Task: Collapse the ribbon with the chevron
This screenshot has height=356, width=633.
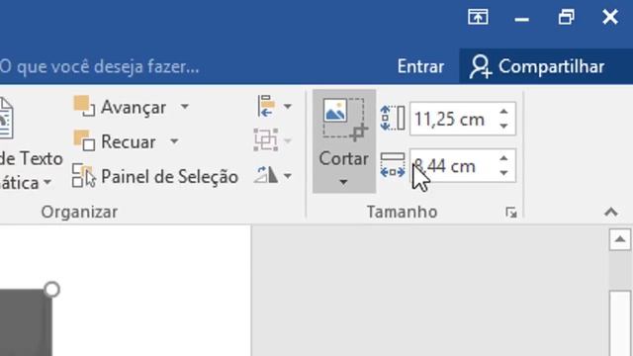Action: pyautogui.click(x=611, y=212)
